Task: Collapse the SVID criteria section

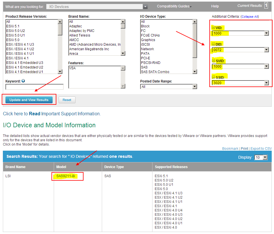Action: (x=213, y=61)
